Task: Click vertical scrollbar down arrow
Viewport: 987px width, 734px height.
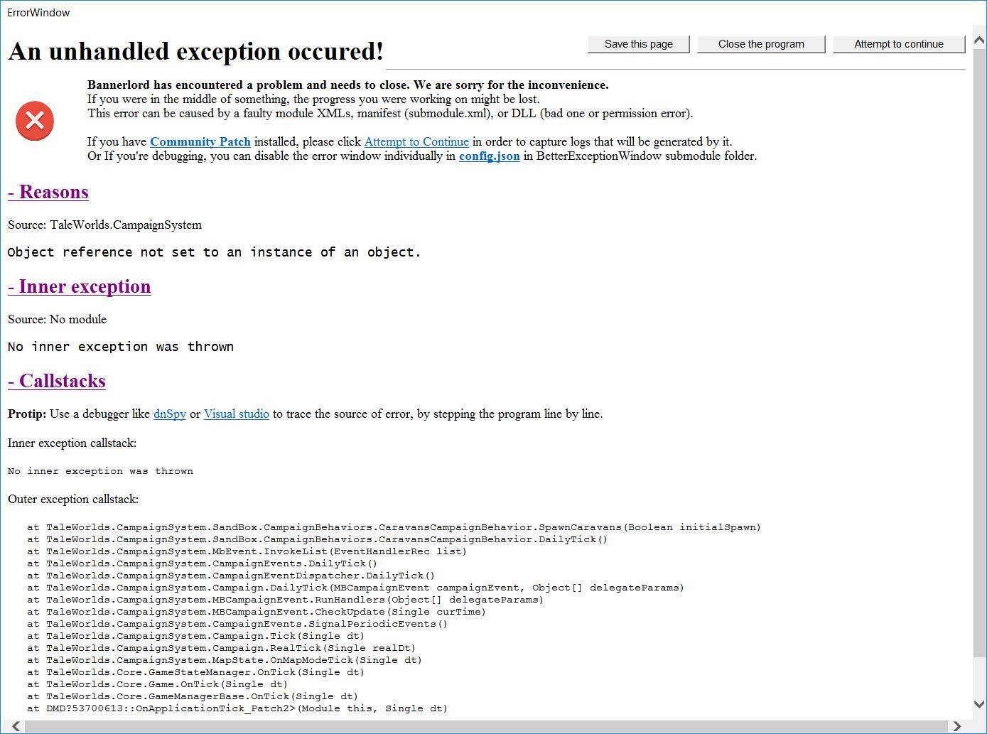Action: (980, 703)
